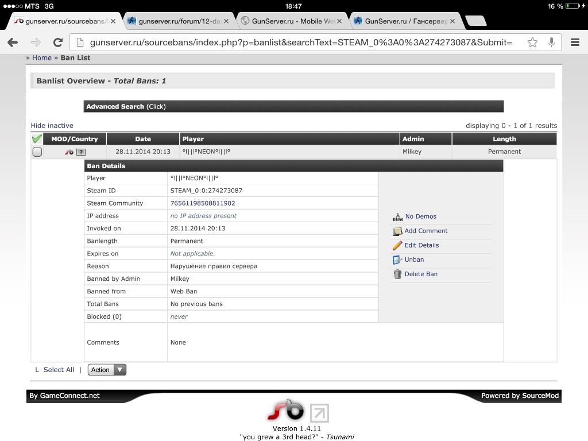Click the Delete Ban trash icon

click(397, 274)
